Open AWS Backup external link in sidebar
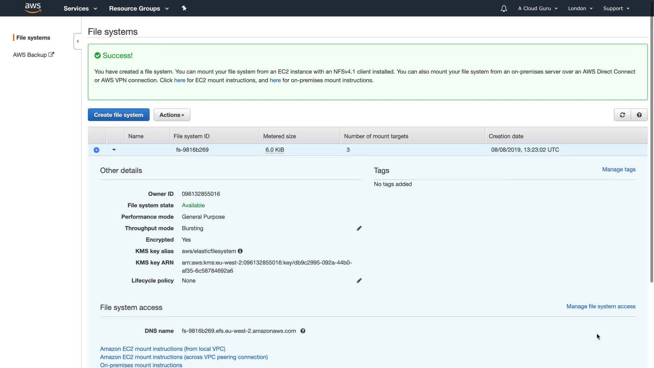 (x=33, y=55)
